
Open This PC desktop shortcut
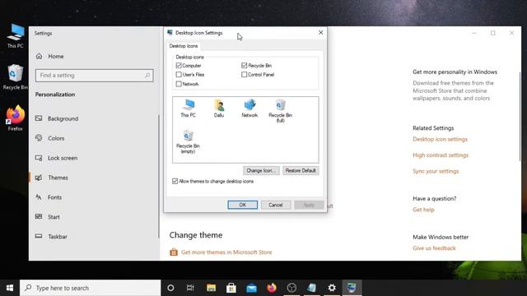(16, 36)
